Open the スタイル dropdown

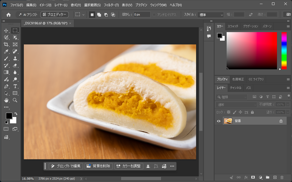click(x=211, y=15)
